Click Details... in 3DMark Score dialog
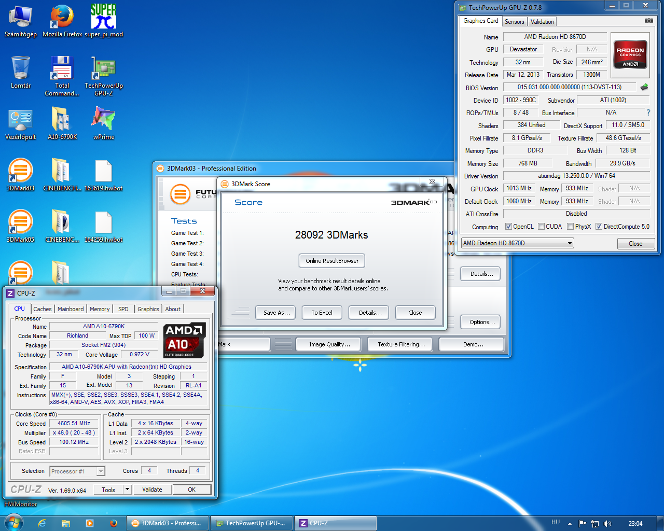This screenshot has height=531, width=664. click(x=370, y=313)
